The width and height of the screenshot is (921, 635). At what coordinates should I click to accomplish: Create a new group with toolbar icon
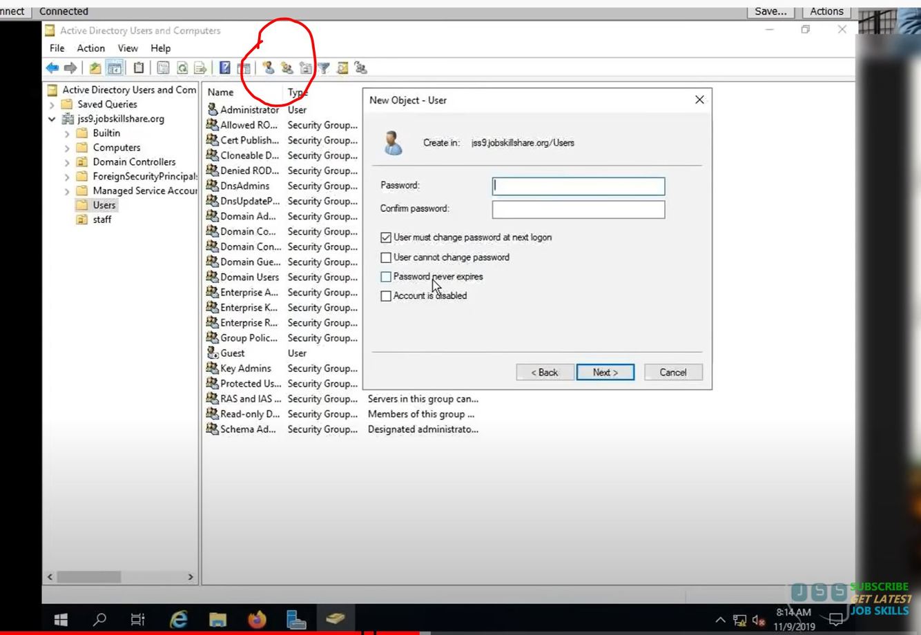click(287, 68)
